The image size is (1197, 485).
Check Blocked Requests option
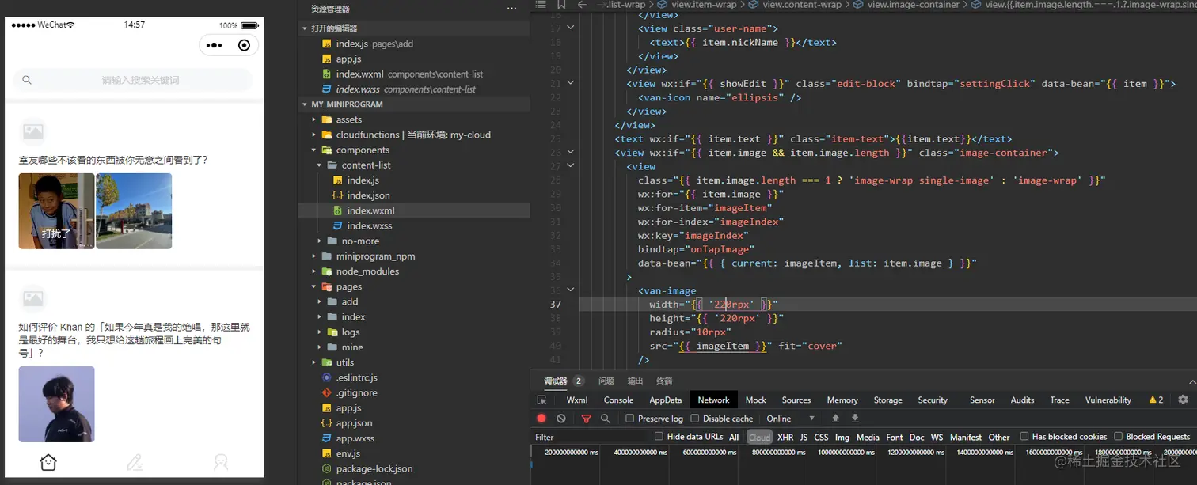coord(1119,436)
